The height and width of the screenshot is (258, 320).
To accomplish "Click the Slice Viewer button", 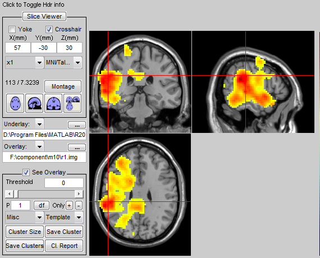I will point(44,16).
